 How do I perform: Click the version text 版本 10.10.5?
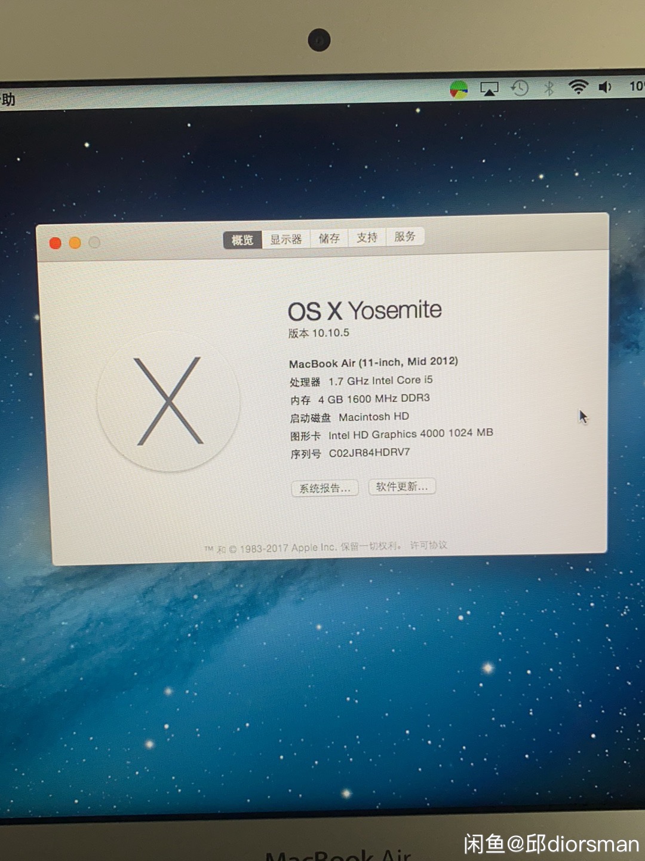point(319,333)
